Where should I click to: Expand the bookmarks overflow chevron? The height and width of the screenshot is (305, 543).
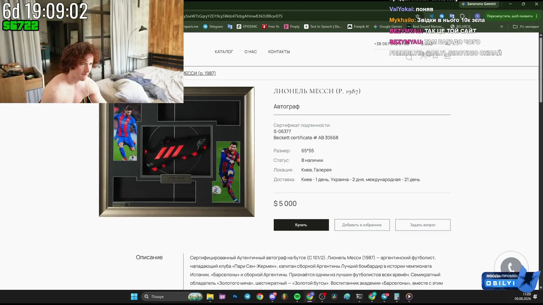(x=502, y=26)
